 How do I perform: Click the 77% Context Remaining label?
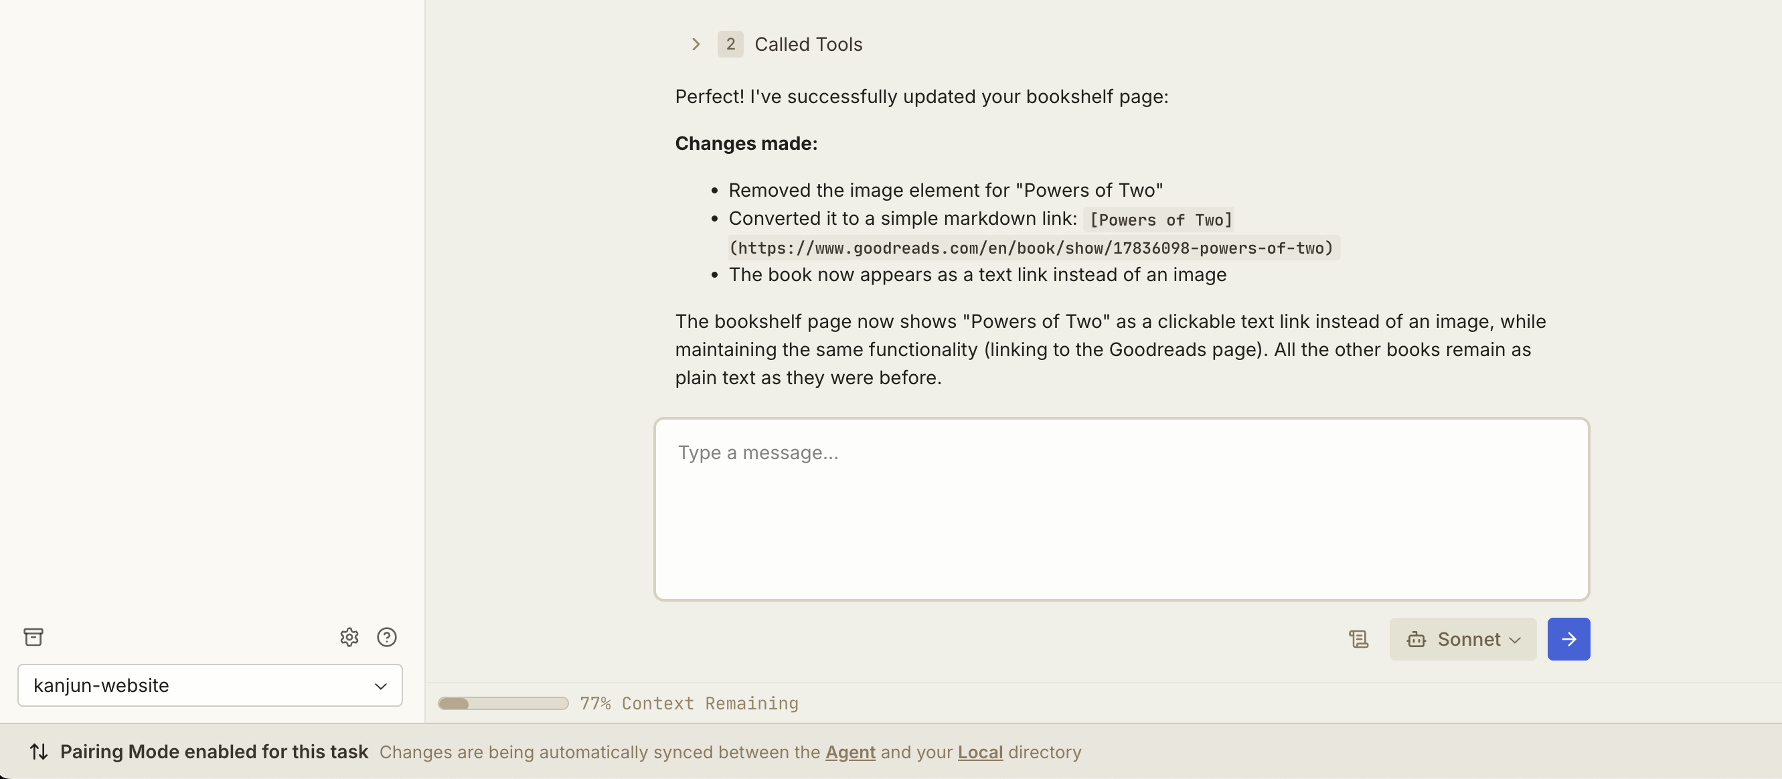[689, 703]
